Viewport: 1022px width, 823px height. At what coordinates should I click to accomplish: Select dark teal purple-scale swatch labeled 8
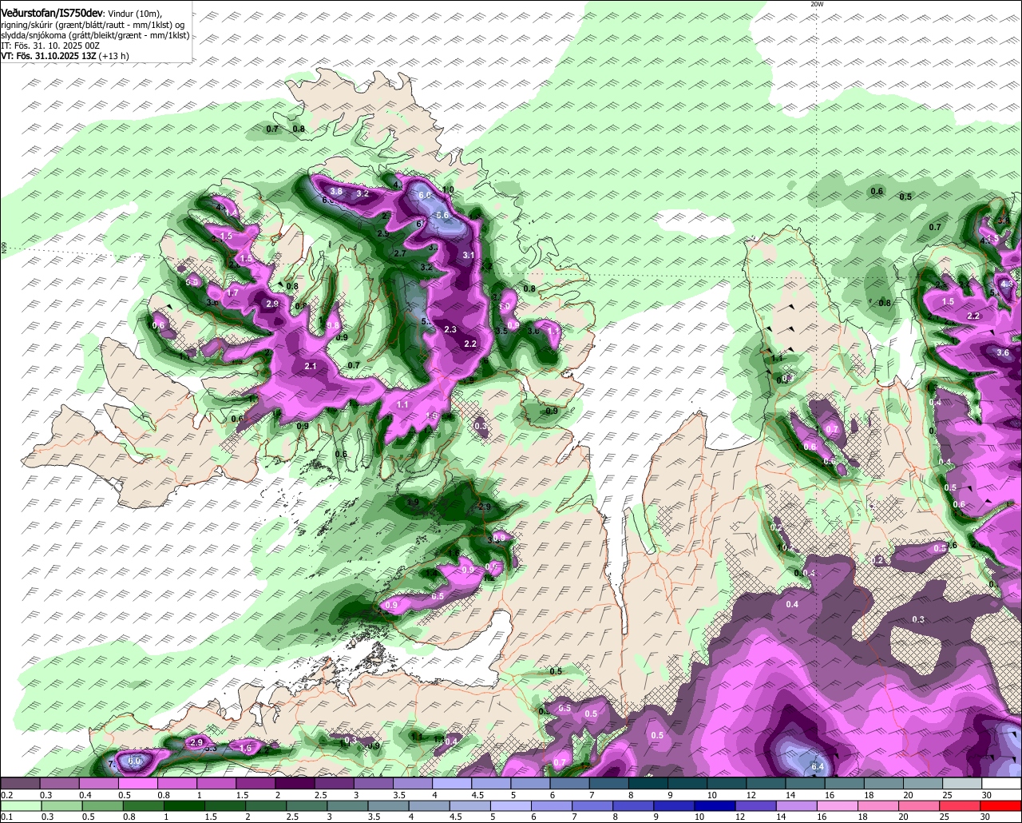coord(648,784)
